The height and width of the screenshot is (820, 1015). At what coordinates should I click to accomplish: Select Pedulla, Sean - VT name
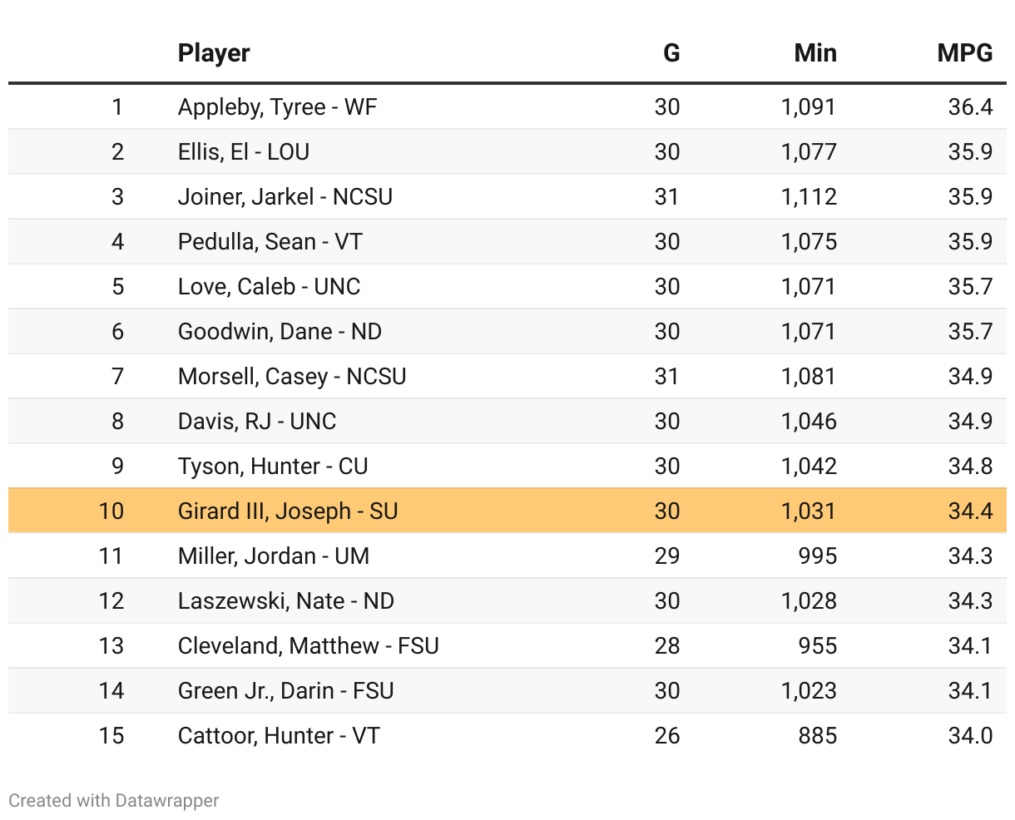[270, 242]
